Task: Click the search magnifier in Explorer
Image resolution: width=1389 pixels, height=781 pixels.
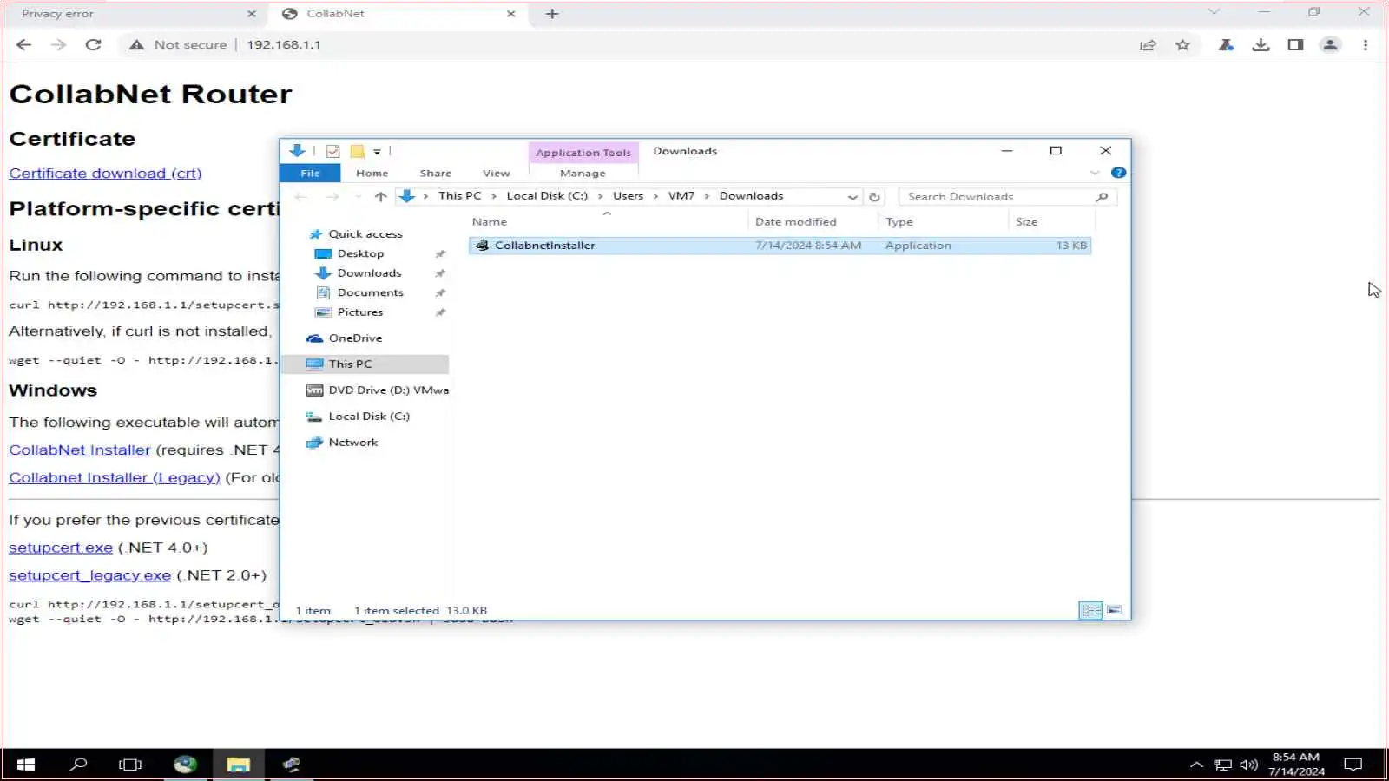Action: [1102, 197]
